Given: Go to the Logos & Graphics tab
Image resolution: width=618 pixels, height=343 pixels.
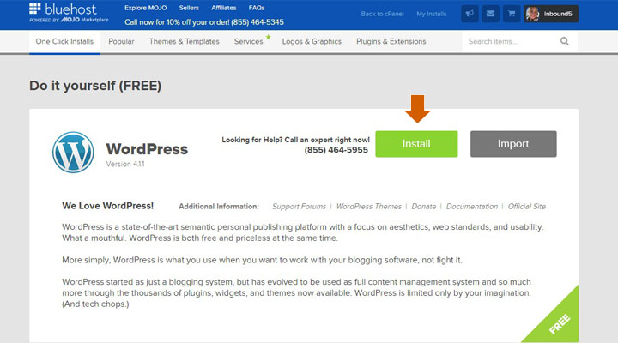Looking at the screenshot, I should 312,41.
